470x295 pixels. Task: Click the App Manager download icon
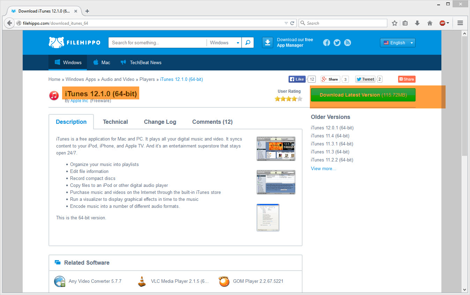[x=268, y=43]
